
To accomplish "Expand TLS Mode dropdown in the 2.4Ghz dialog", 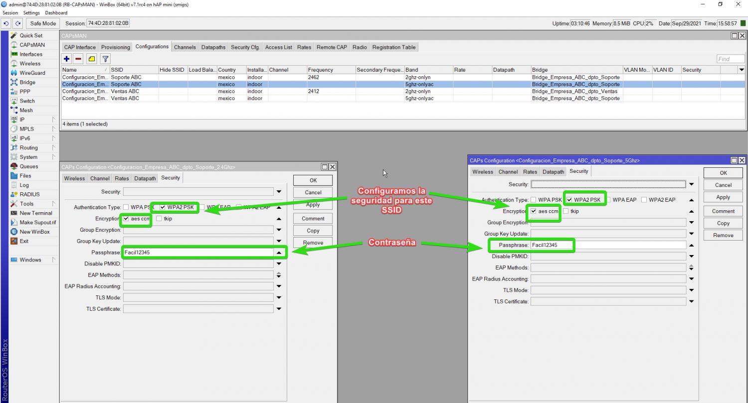I will click(x=279, y=297).
